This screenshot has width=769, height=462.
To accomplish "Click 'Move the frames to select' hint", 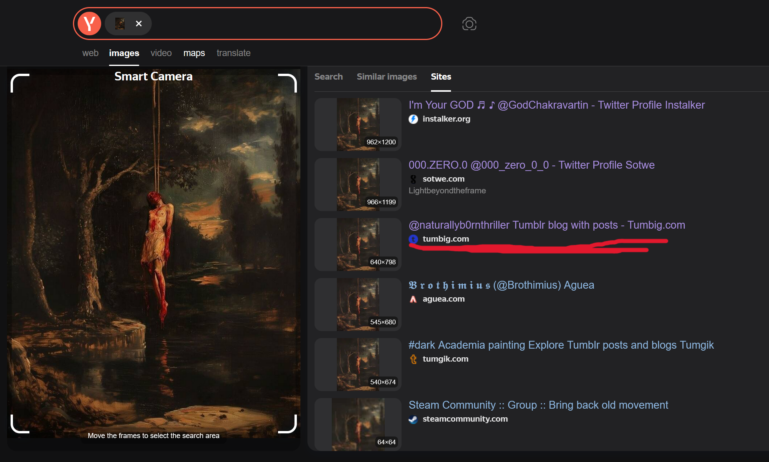I will tap(153, 436).
